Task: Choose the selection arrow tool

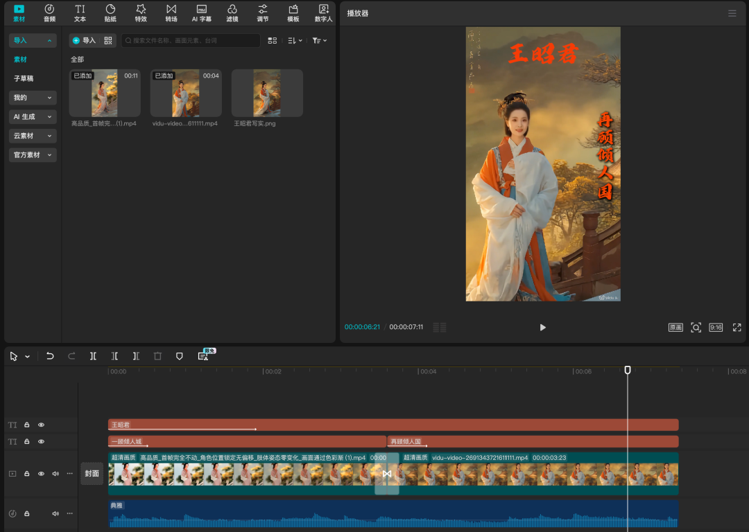Action: pos(13,357)
